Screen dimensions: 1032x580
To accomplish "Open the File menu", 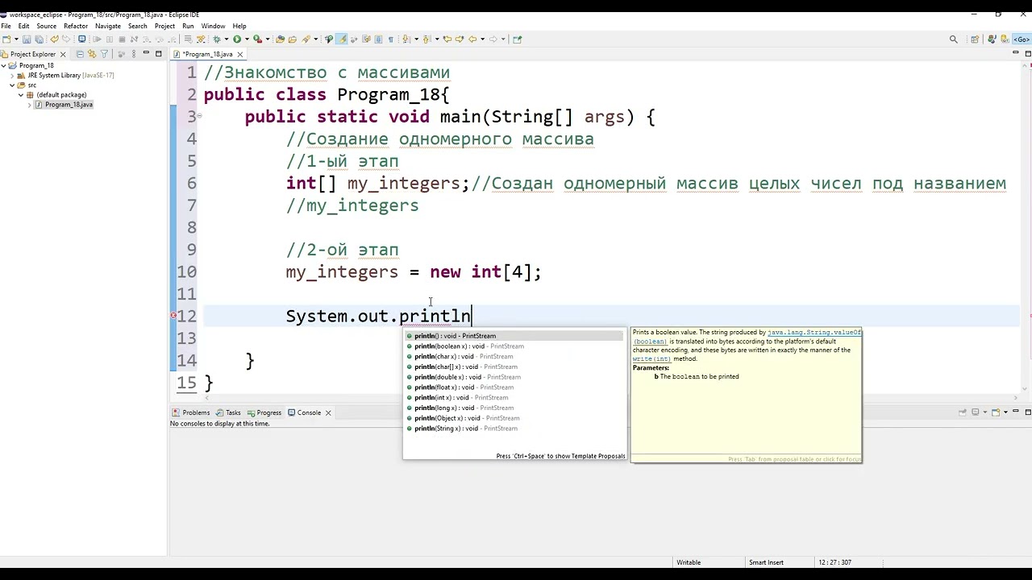I will [6, 26].
